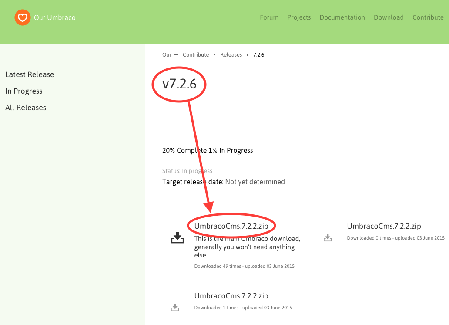Click the large black download icon
Image resolution: width=449 pixels, height=325 pixels.
[x=178, y=238]
